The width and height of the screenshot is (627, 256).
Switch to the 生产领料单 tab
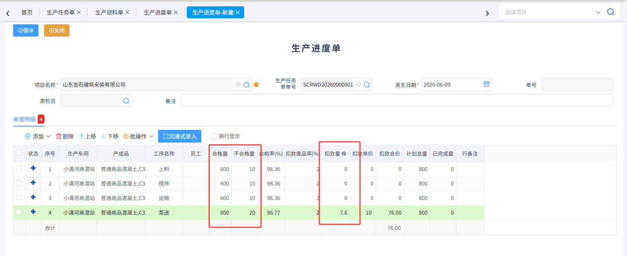point(109,12)
